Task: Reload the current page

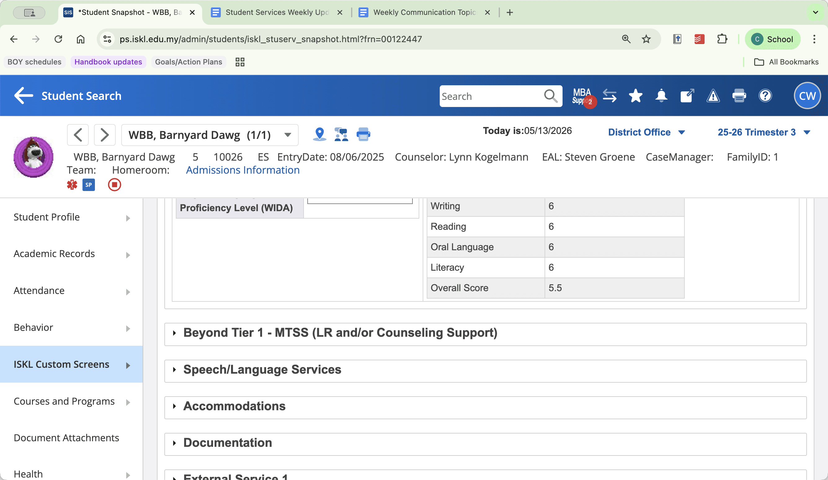Action: pos(58,39)
